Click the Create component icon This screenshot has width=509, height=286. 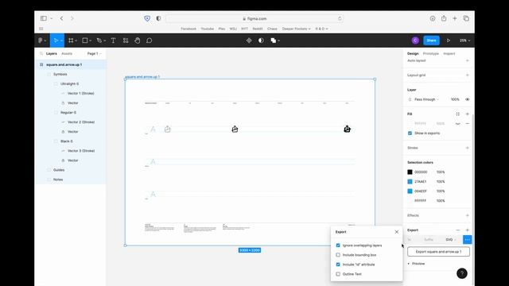tap(249, 41)
